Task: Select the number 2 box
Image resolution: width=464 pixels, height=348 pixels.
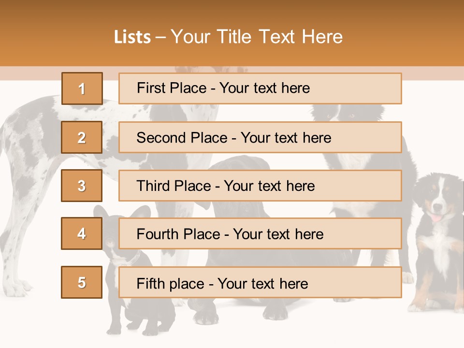Action: coord(82,137)
